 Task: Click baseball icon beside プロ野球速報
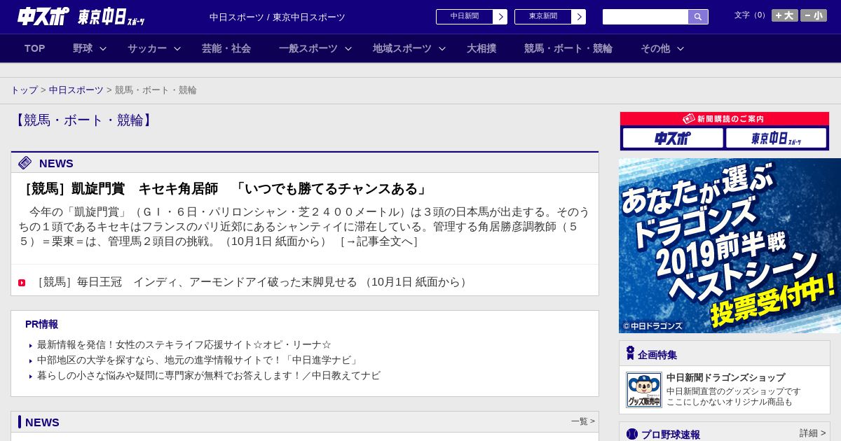tap(632, 434)
